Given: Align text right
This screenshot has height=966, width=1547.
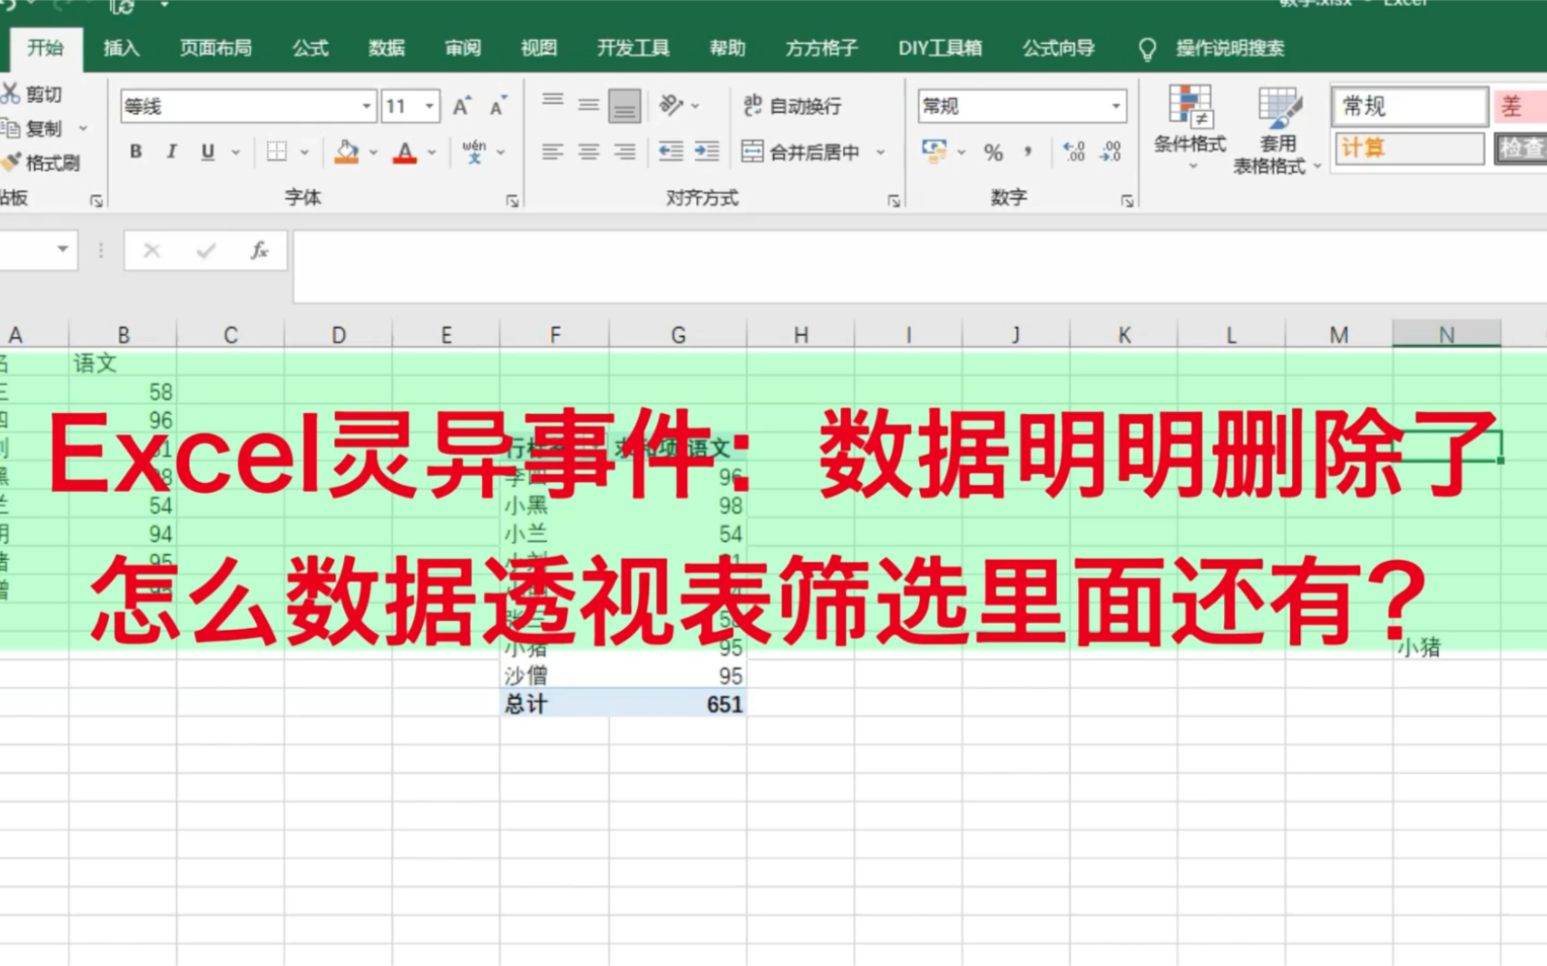Looking at the screenshot, I should (x=624, y=152).
